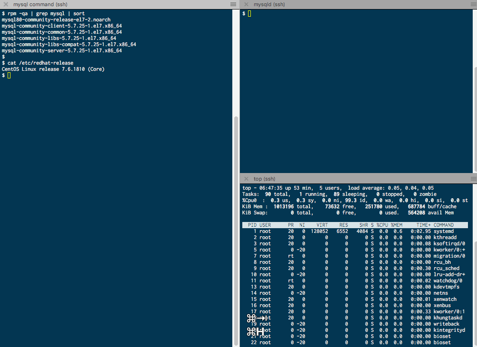The width and height of the screenshot is (477, 347).
Task: Click the 'KiB Swap' label in top
Action: [255, 212]
